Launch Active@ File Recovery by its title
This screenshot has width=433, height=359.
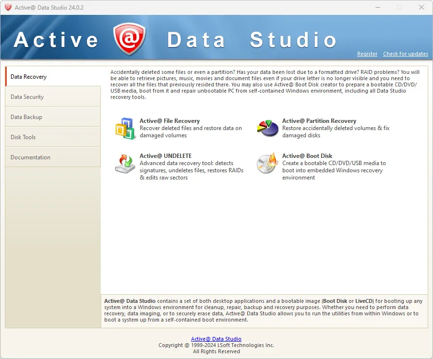169,120
